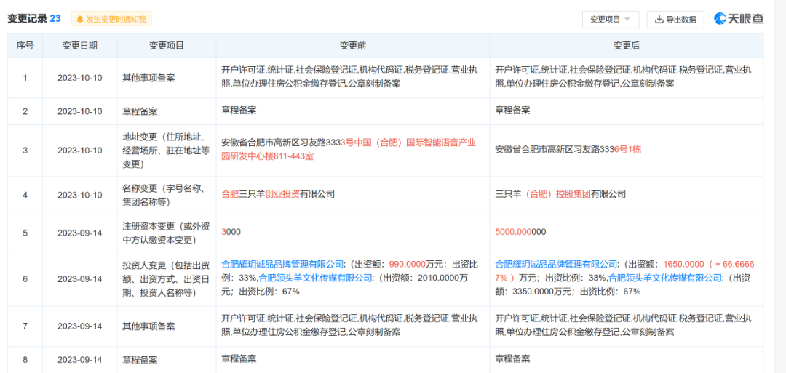Screen dimensions: 786x373
Task: Open 合肥耀玥诚品品牌管理有限公司 link in 变更前 column
Action: coord(282,265)
